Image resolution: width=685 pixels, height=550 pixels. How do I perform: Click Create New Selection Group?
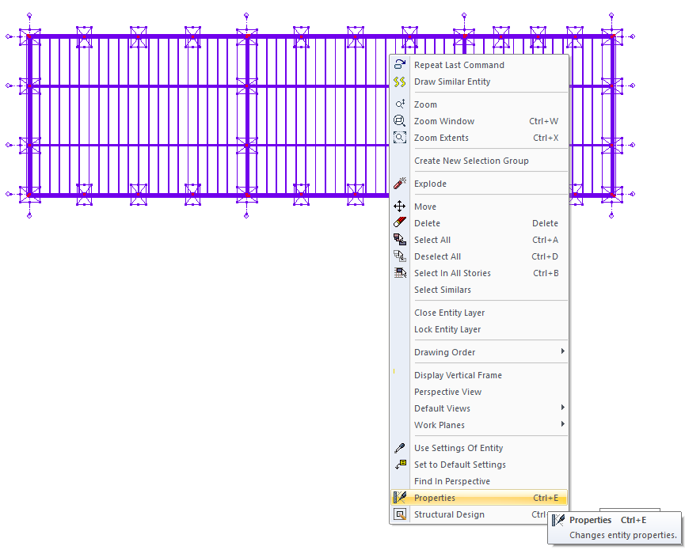(471, 161)
